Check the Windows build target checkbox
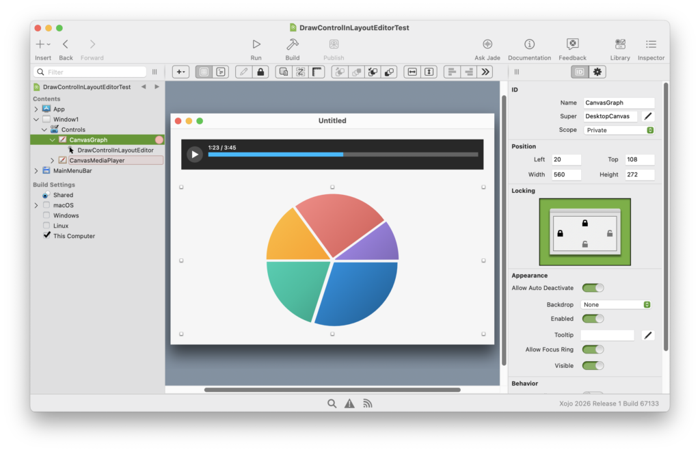This screenshot has height=452, width=700. [46, 215]
